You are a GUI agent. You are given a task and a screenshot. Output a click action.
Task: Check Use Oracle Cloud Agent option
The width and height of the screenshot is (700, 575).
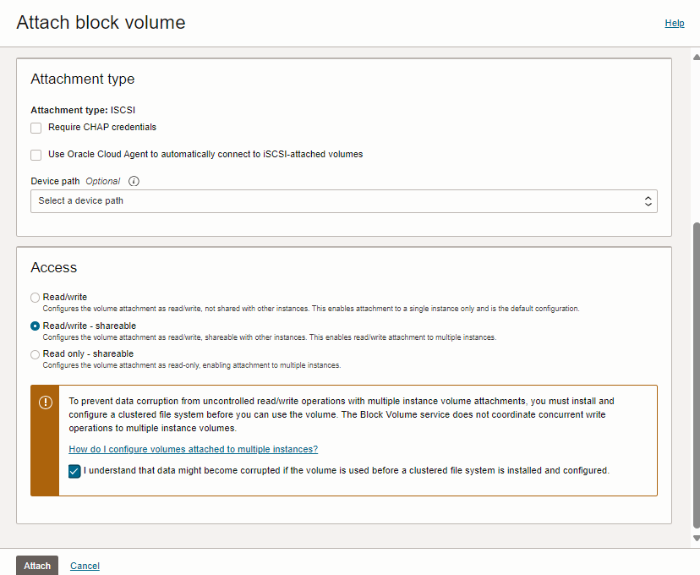36,155
